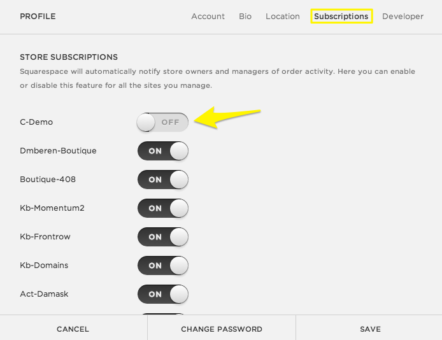Image resolution: width=442 pixels, height=340 pixels.
Task: Turn off the Act-Damask subscription toggle
Action: 162,294
